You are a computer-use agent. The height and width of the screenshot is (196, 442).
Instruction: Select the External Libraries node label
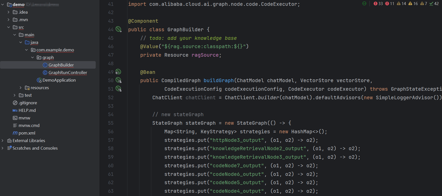click(29, 141)
